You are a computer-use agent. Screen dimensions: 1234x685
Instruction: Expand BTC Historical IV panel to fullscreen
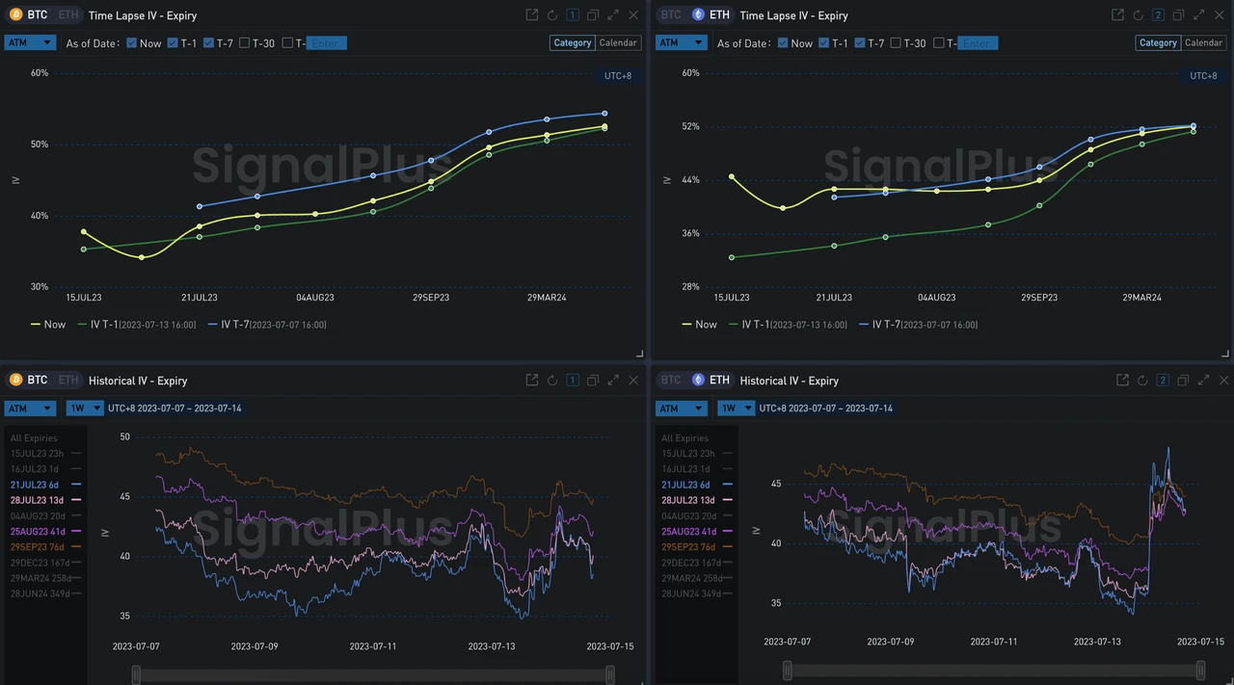click(x=613, y=381)
